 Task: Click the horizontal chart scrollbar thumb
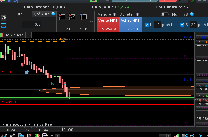click(x=163, y=136)
